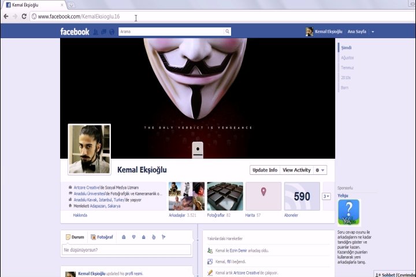Select the Durum status tab
The image size is (416, 277).
(75, 237)
